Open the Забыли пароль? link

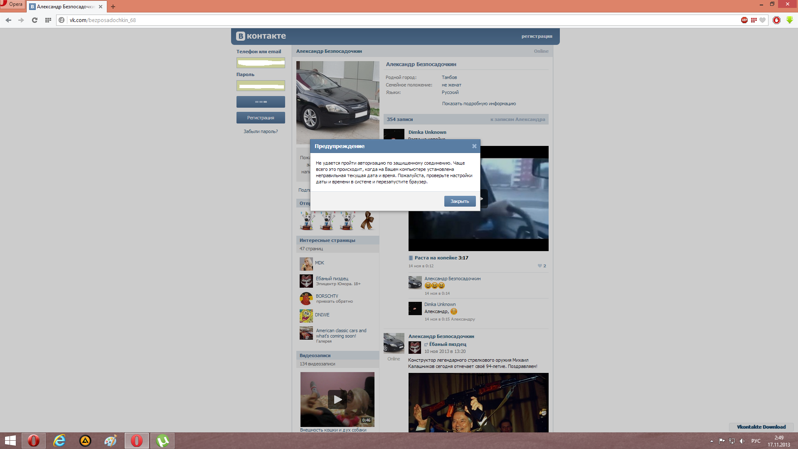(261, 131)
